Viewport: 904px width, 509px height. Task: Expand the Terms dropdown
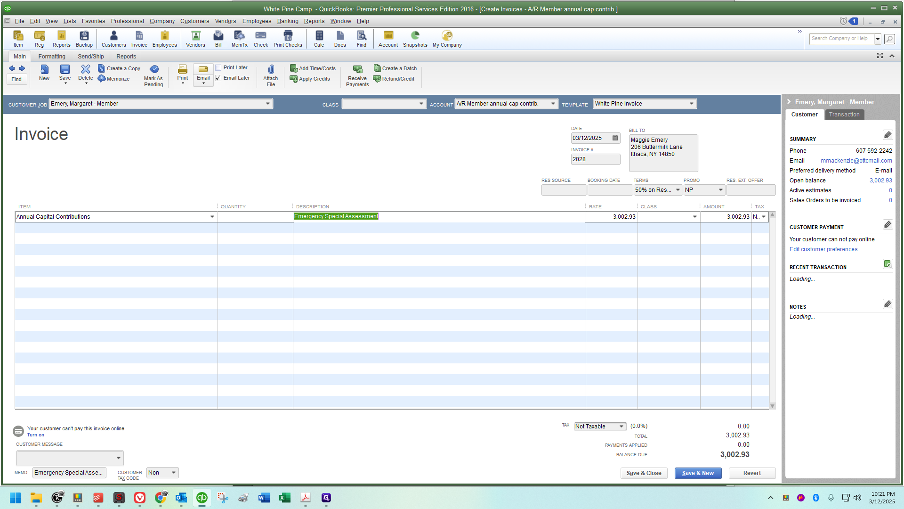pyautogui.click(x=678, y=190)
